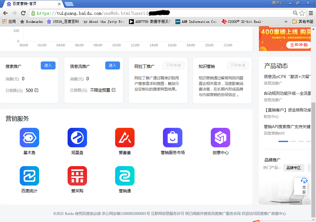316x222 pixels.
Task: Open the 应用 apps shortcut
Action: point(9,22)
